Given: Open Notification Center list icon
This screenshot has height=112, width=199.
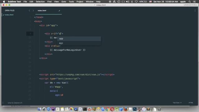Looking at the screenshot, I should coord(194,2).
